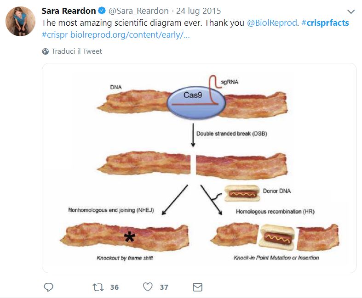
Task: Visit the @BiolReprod mention
Action: (272, 23)
